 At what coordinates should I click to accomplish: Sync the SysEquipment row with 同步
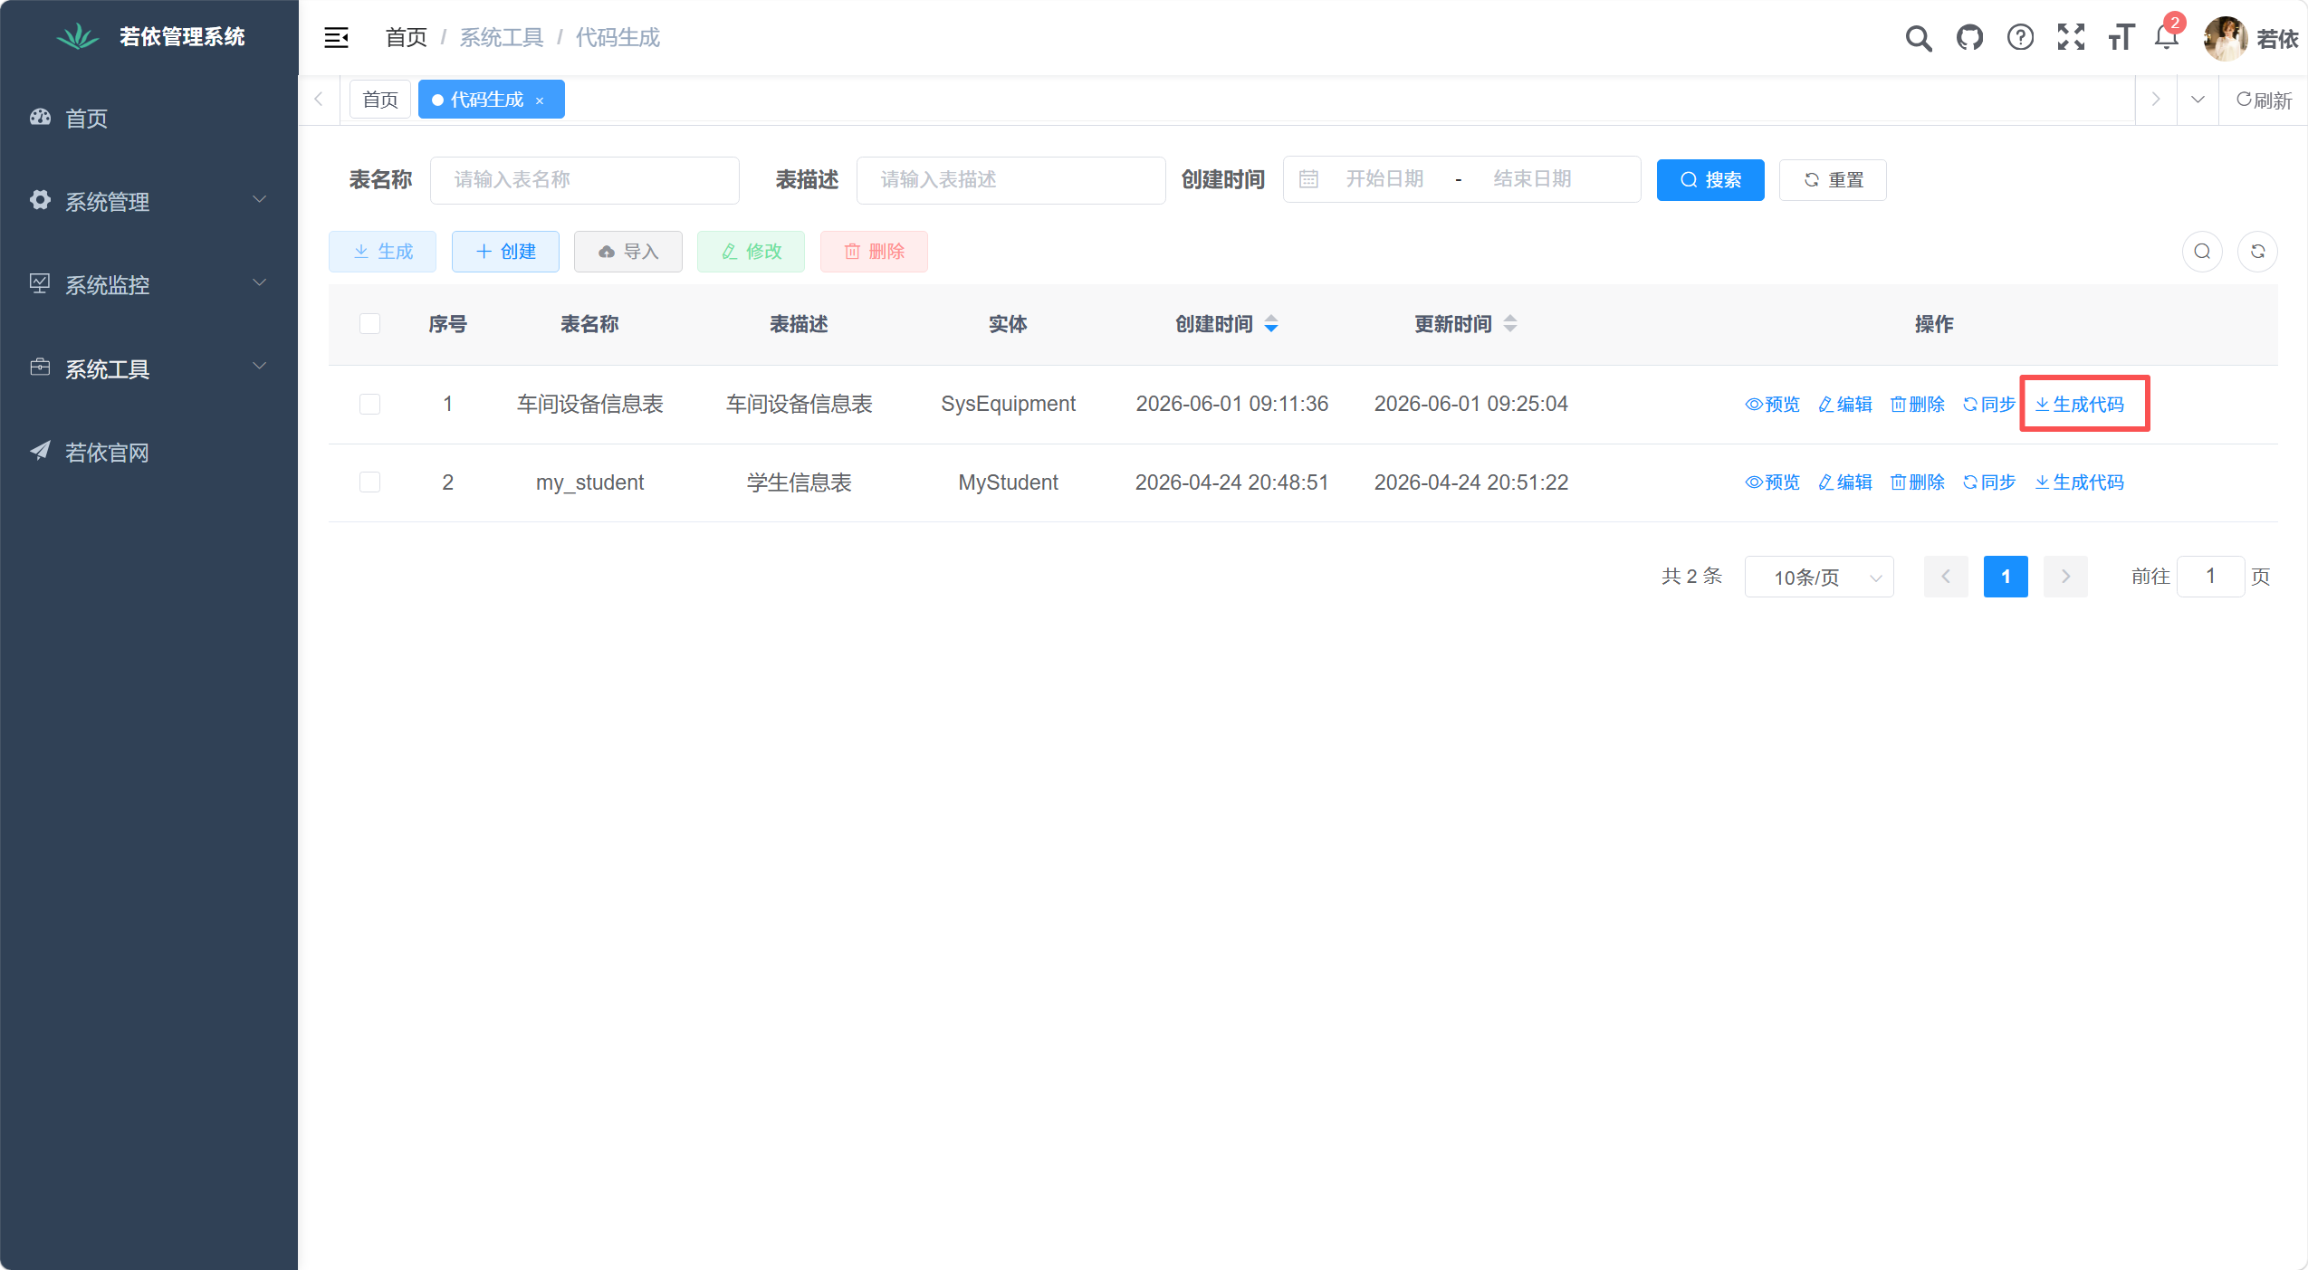[x=1988, y=405]
